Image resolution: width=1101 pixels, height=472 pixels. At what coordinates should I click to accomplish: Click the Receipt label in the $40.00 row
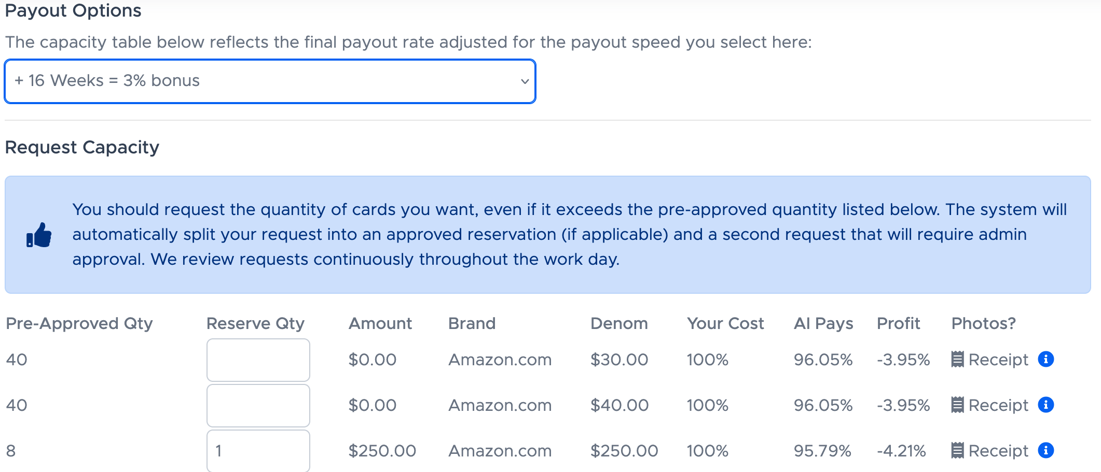click(998, 405)
